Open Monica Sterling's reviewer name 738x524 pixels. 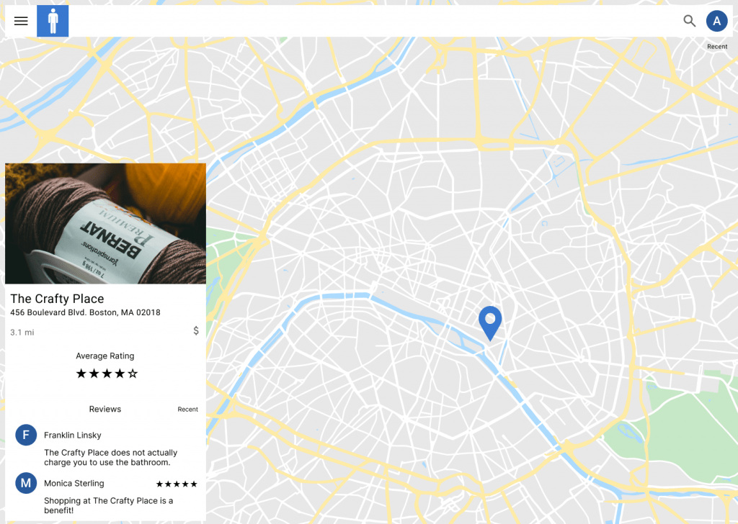[x=74, y=484]
